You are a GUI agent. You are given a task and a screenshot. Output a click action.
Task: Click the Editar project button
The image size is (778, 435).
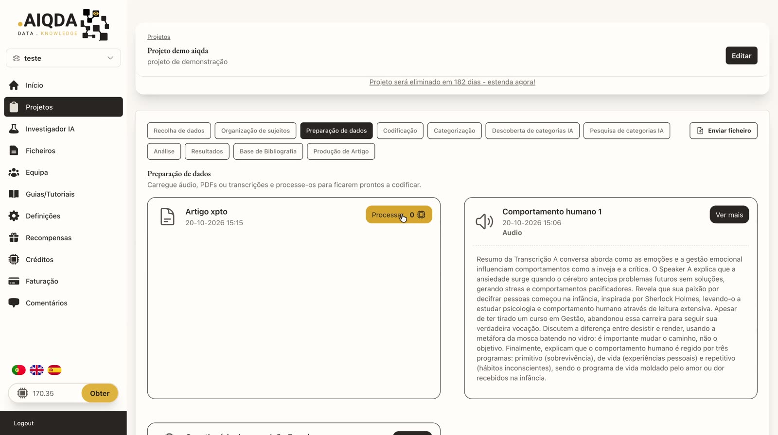click(742, 56)
